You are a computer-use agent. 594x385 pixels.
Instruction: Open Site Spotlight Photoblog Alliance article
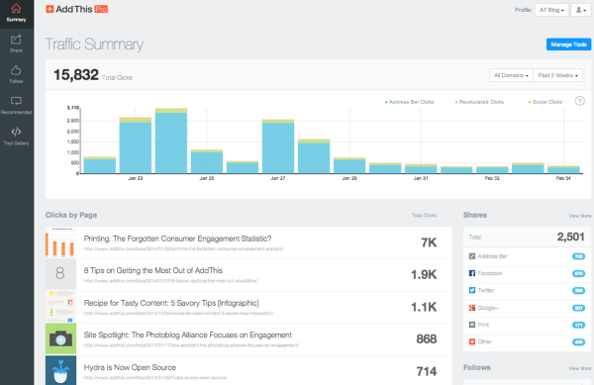[x=187, y=336]
